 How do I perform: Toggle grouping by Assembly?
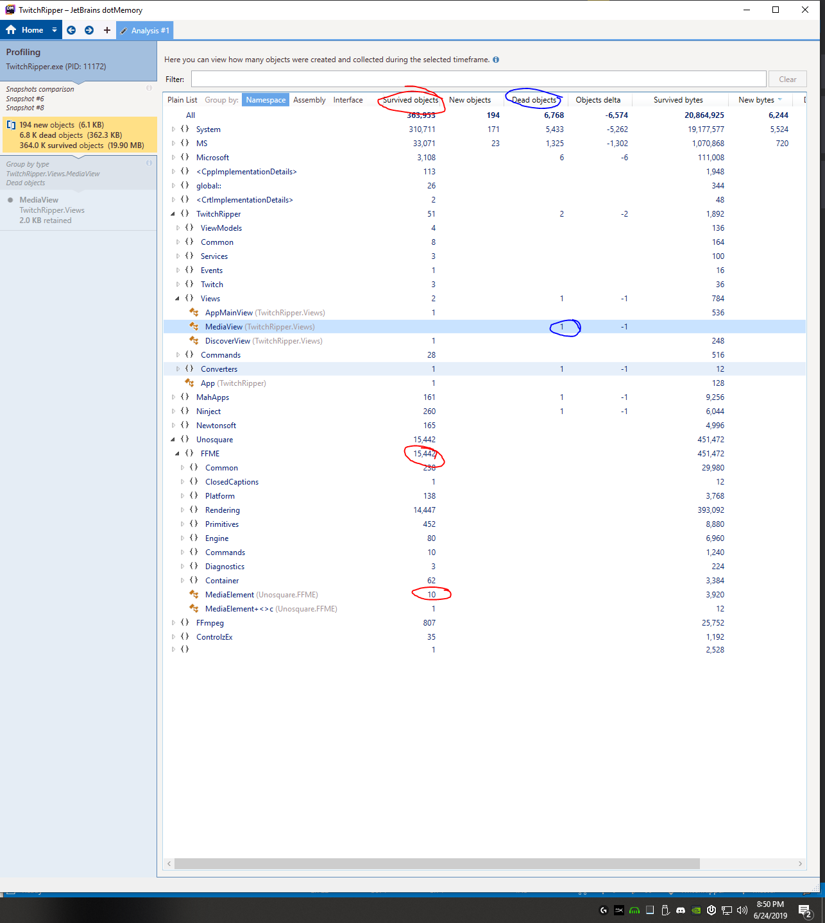[x=309, y=99]
